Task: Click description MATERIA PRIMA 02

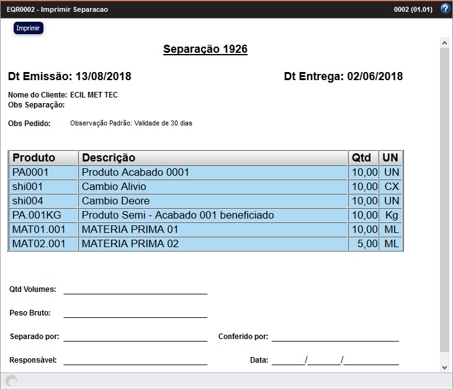Action: (x=130, y=243)
